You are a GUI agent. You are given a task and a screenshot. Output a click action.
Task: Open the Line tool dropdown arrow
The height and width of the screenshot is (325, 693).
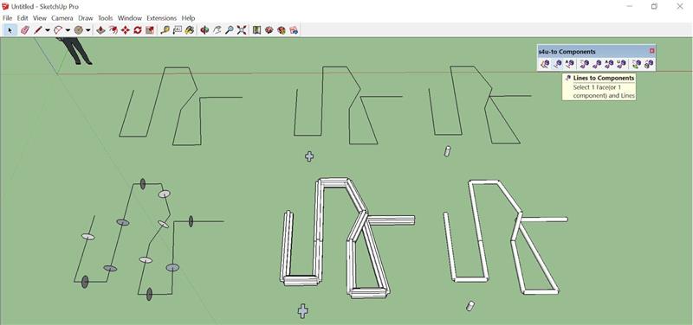point(48,30)
